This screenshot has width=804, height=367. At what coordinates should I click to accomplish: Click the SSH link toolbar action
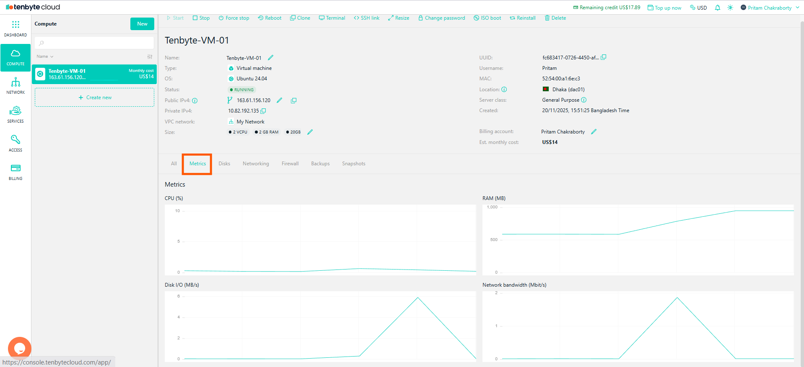click(x=366, y=18)
